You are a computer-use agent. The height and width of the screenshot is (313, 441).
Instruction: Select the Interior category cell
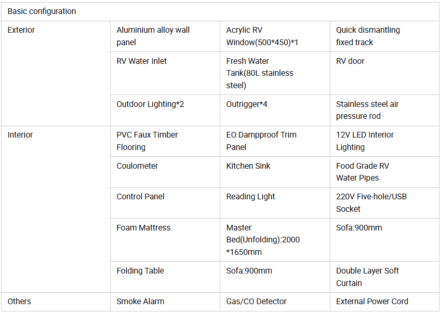point(56,209)
